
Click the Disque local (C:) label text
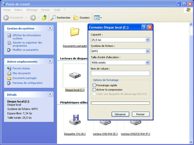tap(75, 90)
